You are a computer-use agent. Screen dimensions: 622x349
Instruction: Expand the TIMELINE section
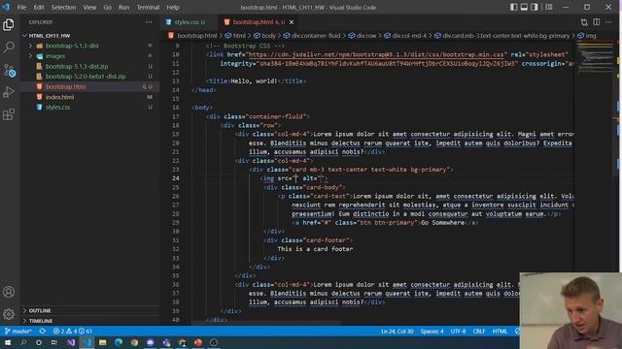point(41,321)
